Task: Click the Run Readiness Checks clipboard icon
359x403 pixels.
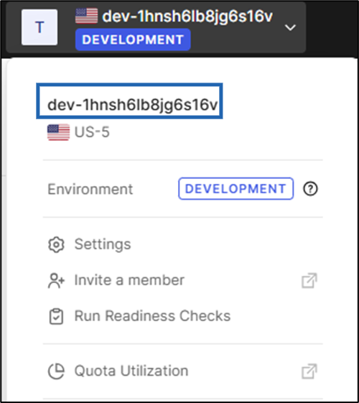Action: pyautogui.click(x=56, y=316)
